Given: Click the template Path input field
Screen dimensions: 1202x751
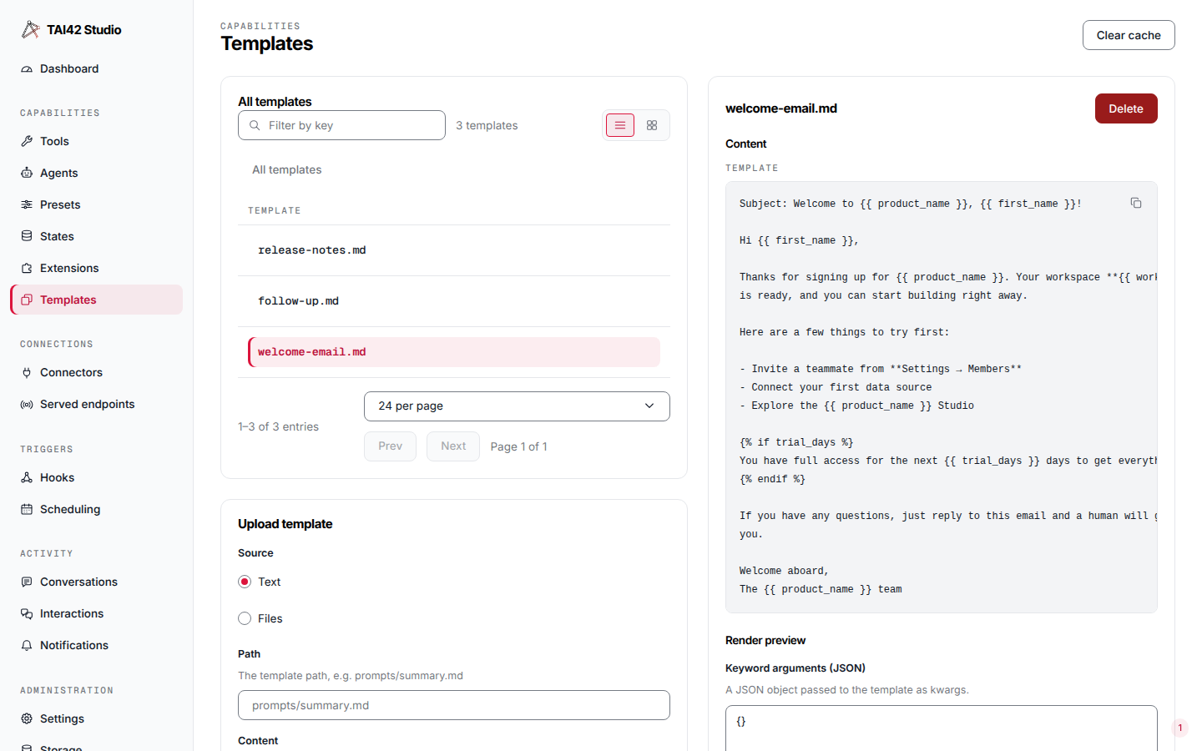Looking at the screenshot, I should [x=454, y=705].
